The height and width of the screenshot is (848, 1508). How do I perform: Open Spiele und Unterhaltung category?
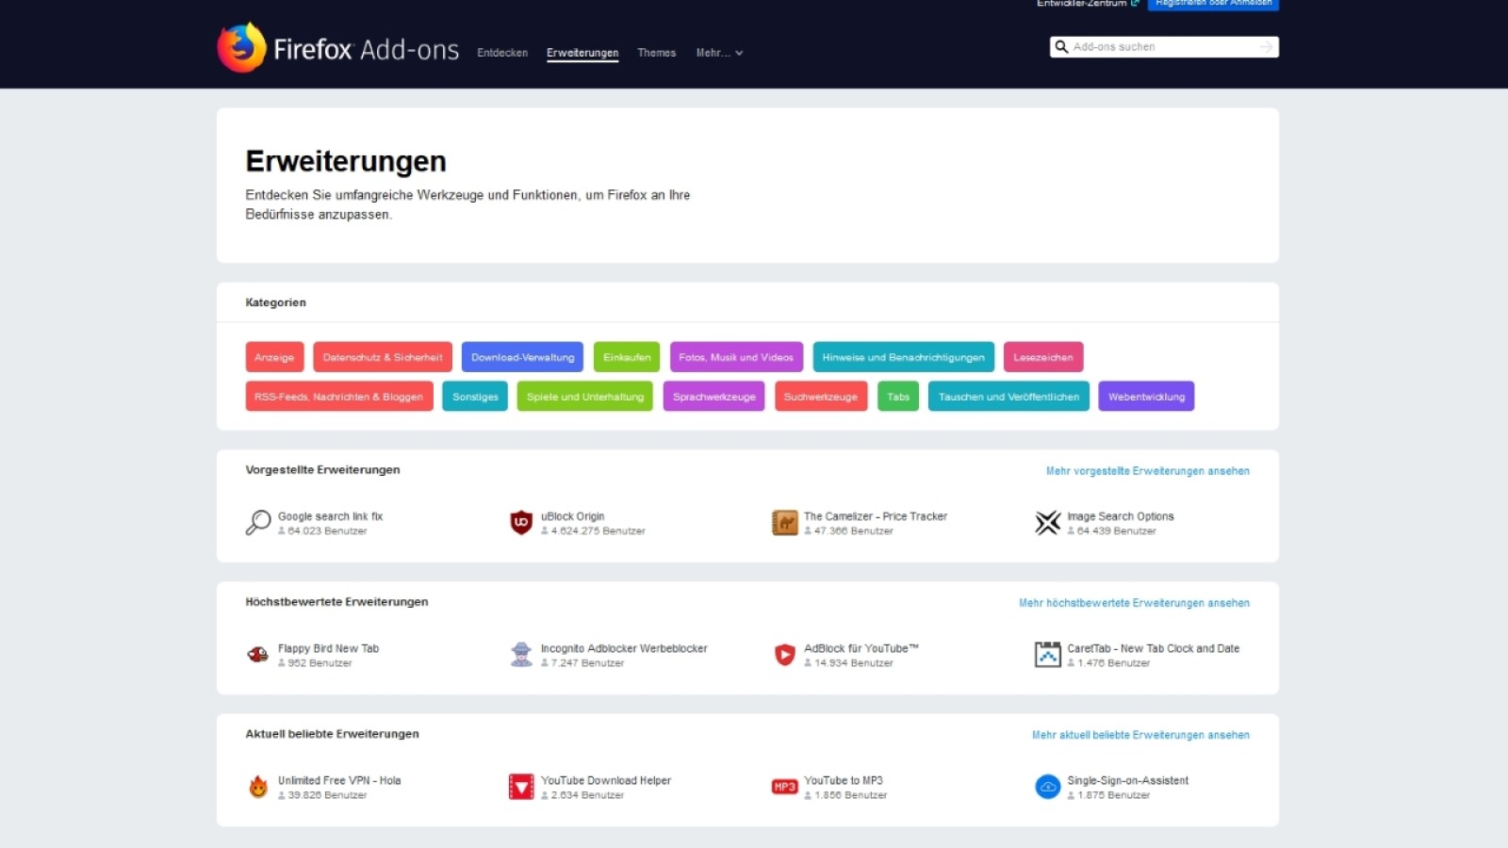pos(585,397)
